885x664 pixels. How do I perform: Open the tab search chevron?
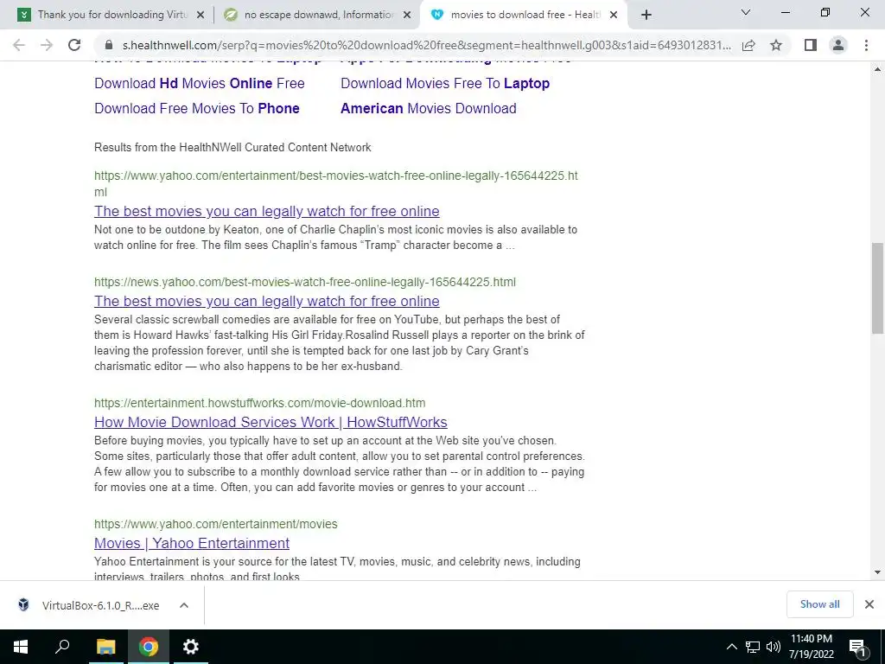(x=746, y=12)
